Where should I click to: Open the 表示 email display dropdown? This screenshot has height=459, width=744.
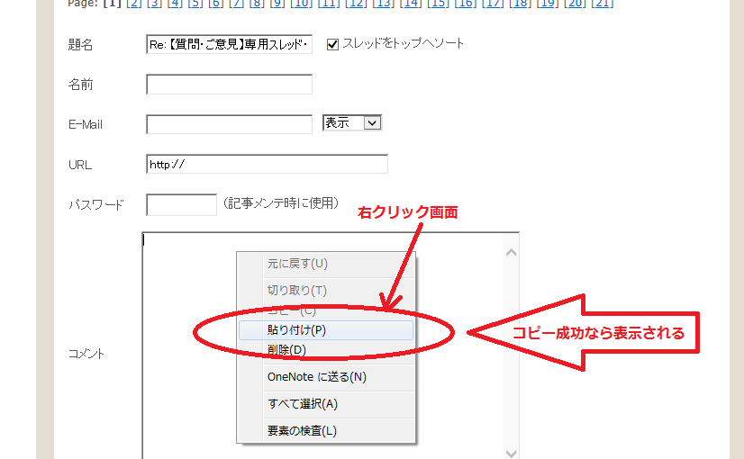[352, 122]
